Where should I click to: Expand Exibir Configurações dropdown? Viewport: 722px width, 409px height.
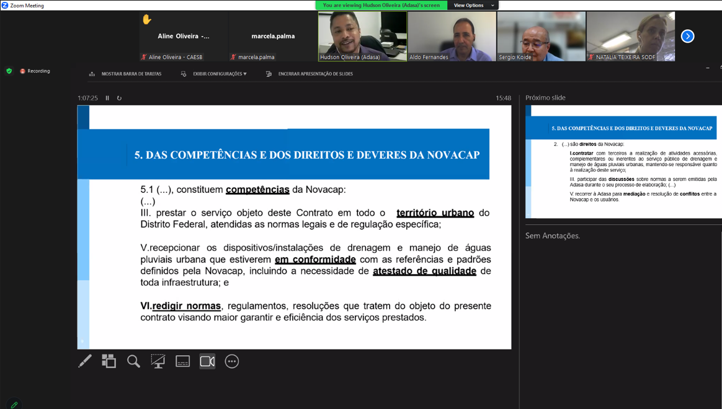click(x=213, y=74)
